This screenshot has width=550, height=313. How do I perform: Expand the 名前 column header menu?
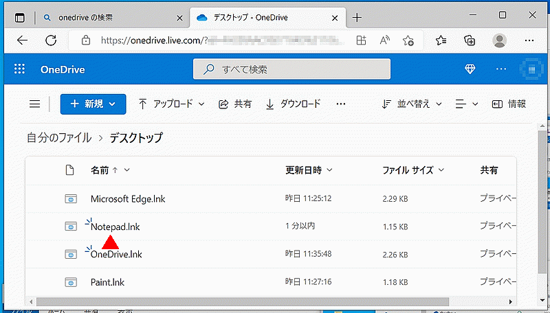tap(127, 170)
